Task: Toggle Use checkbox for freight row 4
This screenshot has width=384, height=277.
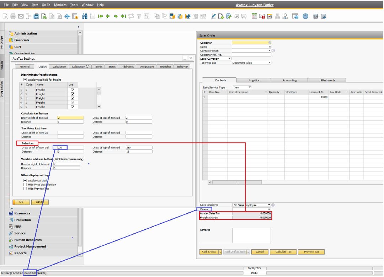Action: point(73,103)
